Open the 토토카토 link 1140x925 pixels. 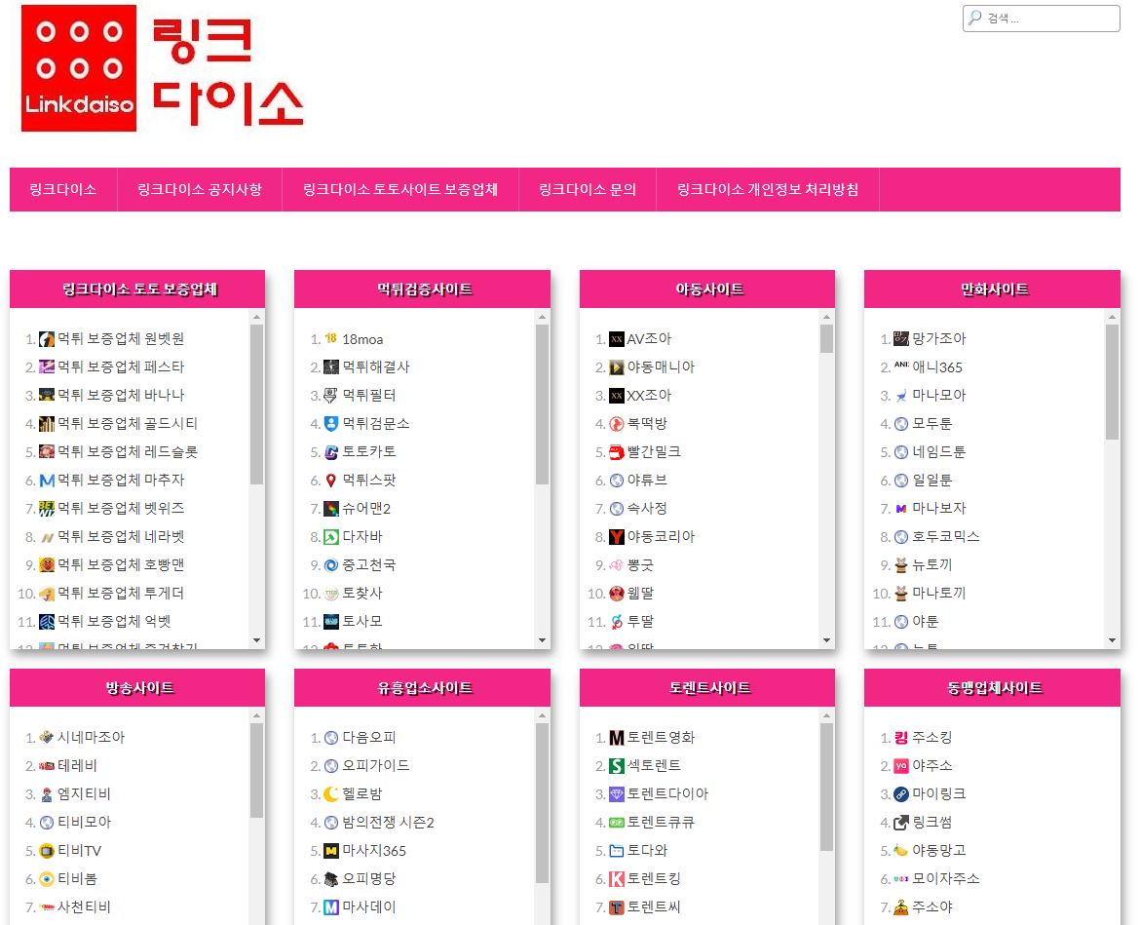tap(369, 451)
